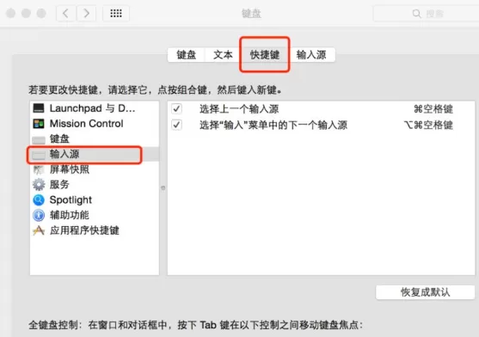Click the Mission Control category icon

pos(39,124)
